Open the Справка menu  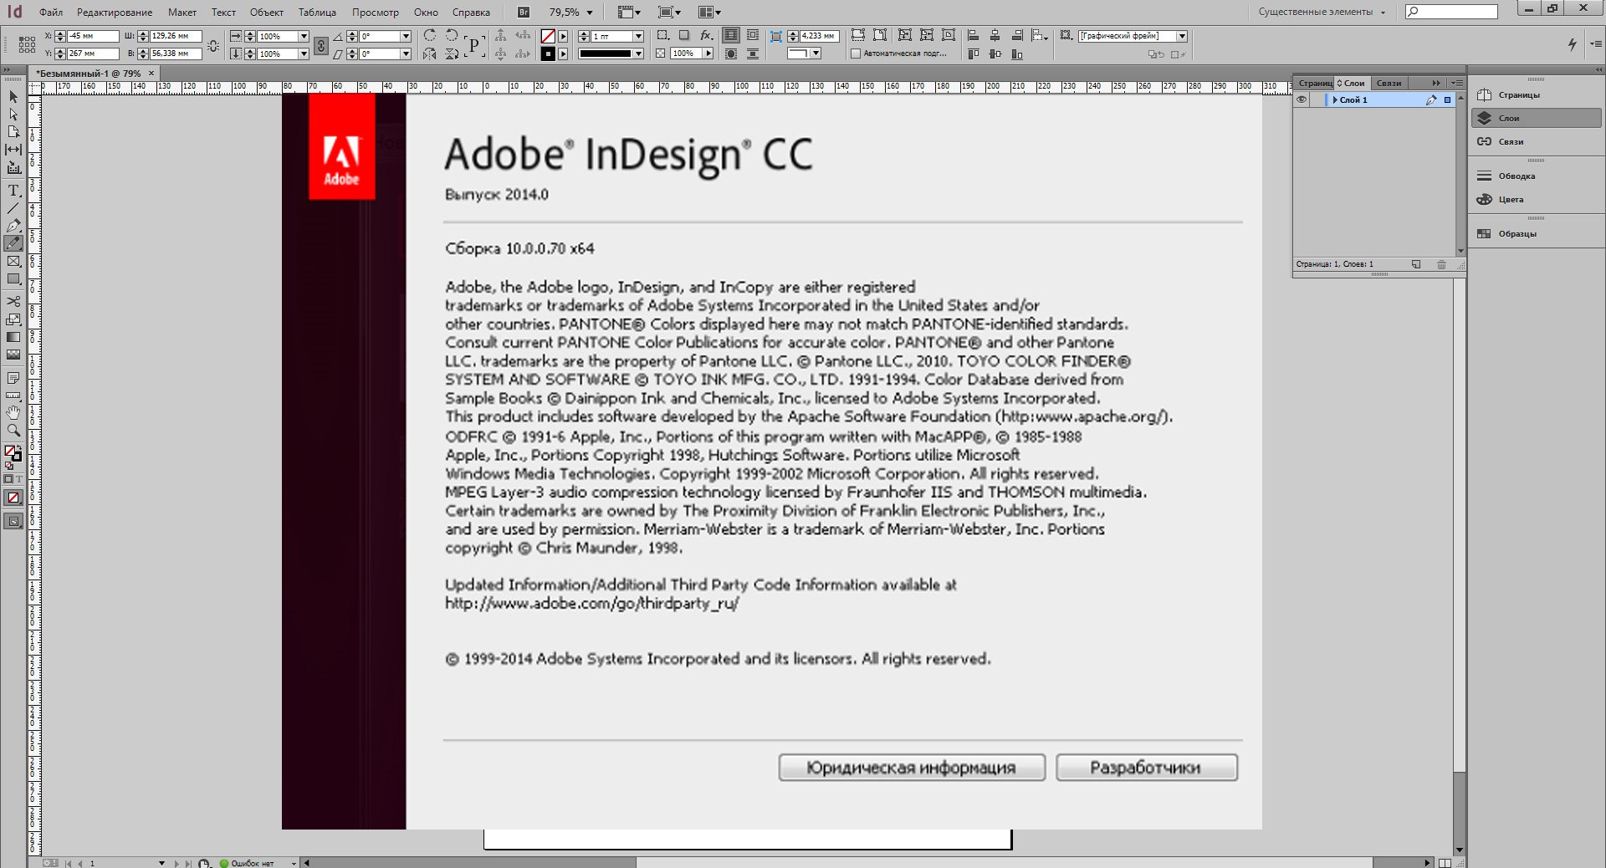pos(471,13)
